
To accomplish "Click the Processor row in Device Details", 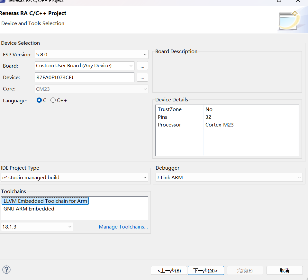I will [227, 125].
